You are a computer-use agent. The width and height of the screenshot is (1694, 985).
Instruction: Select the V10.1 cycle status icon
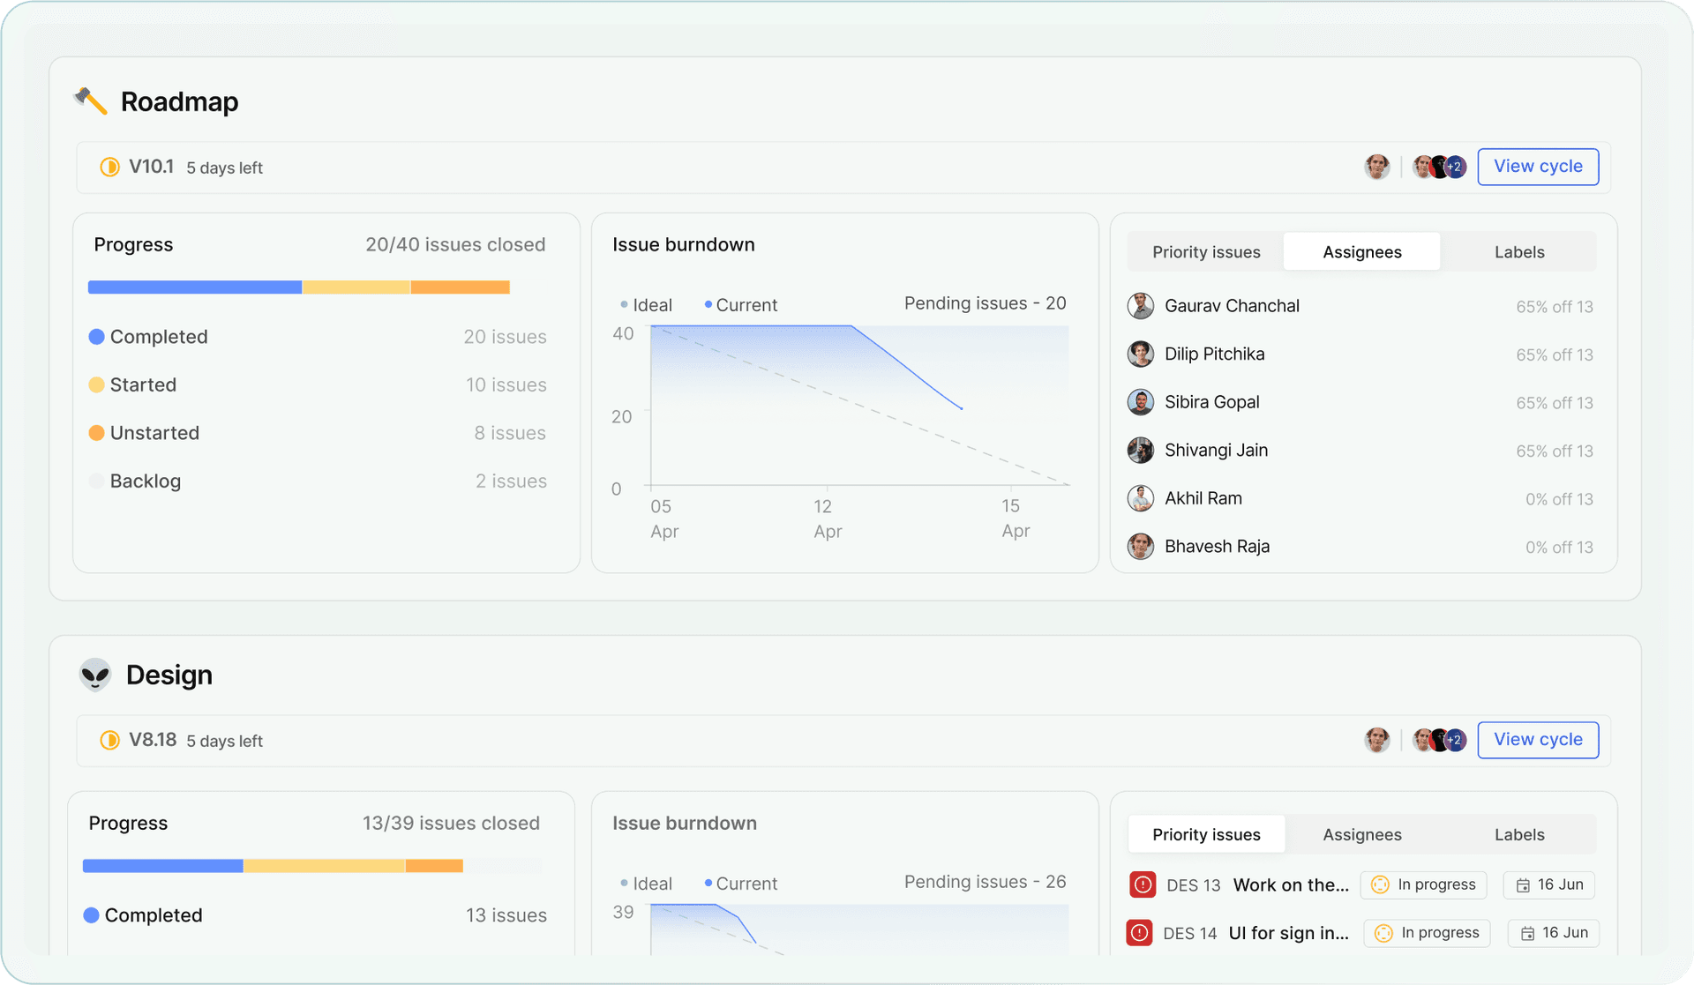pyautogui.click(x=109, y=167)
